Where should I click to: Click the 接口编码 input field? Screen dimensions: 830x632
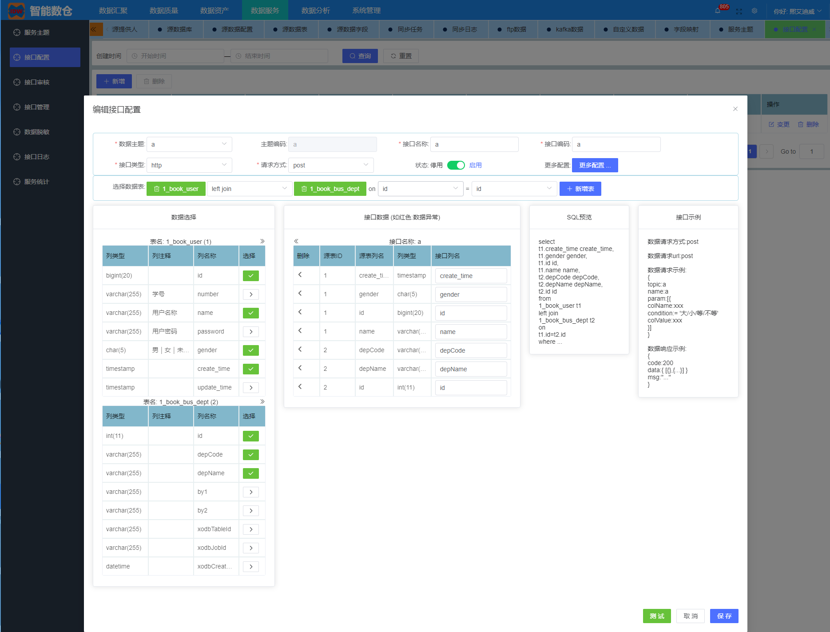tap(616, 144)
